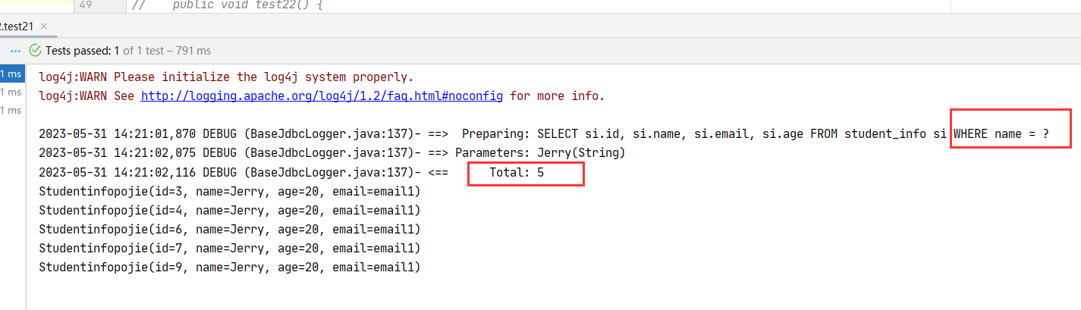The height and width of the screenshot is (310, 1081).
Task: Click the output row with id=3
Action: [229, 192]
